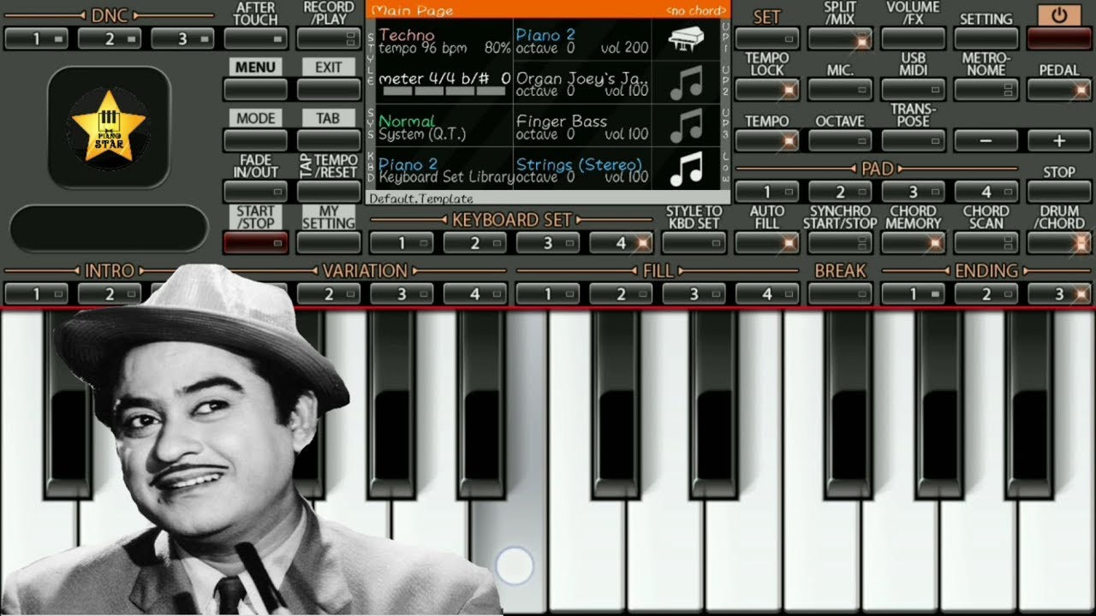Toggle DNC button 1
The image size is (1096, 616).
[x=36, y=38]
